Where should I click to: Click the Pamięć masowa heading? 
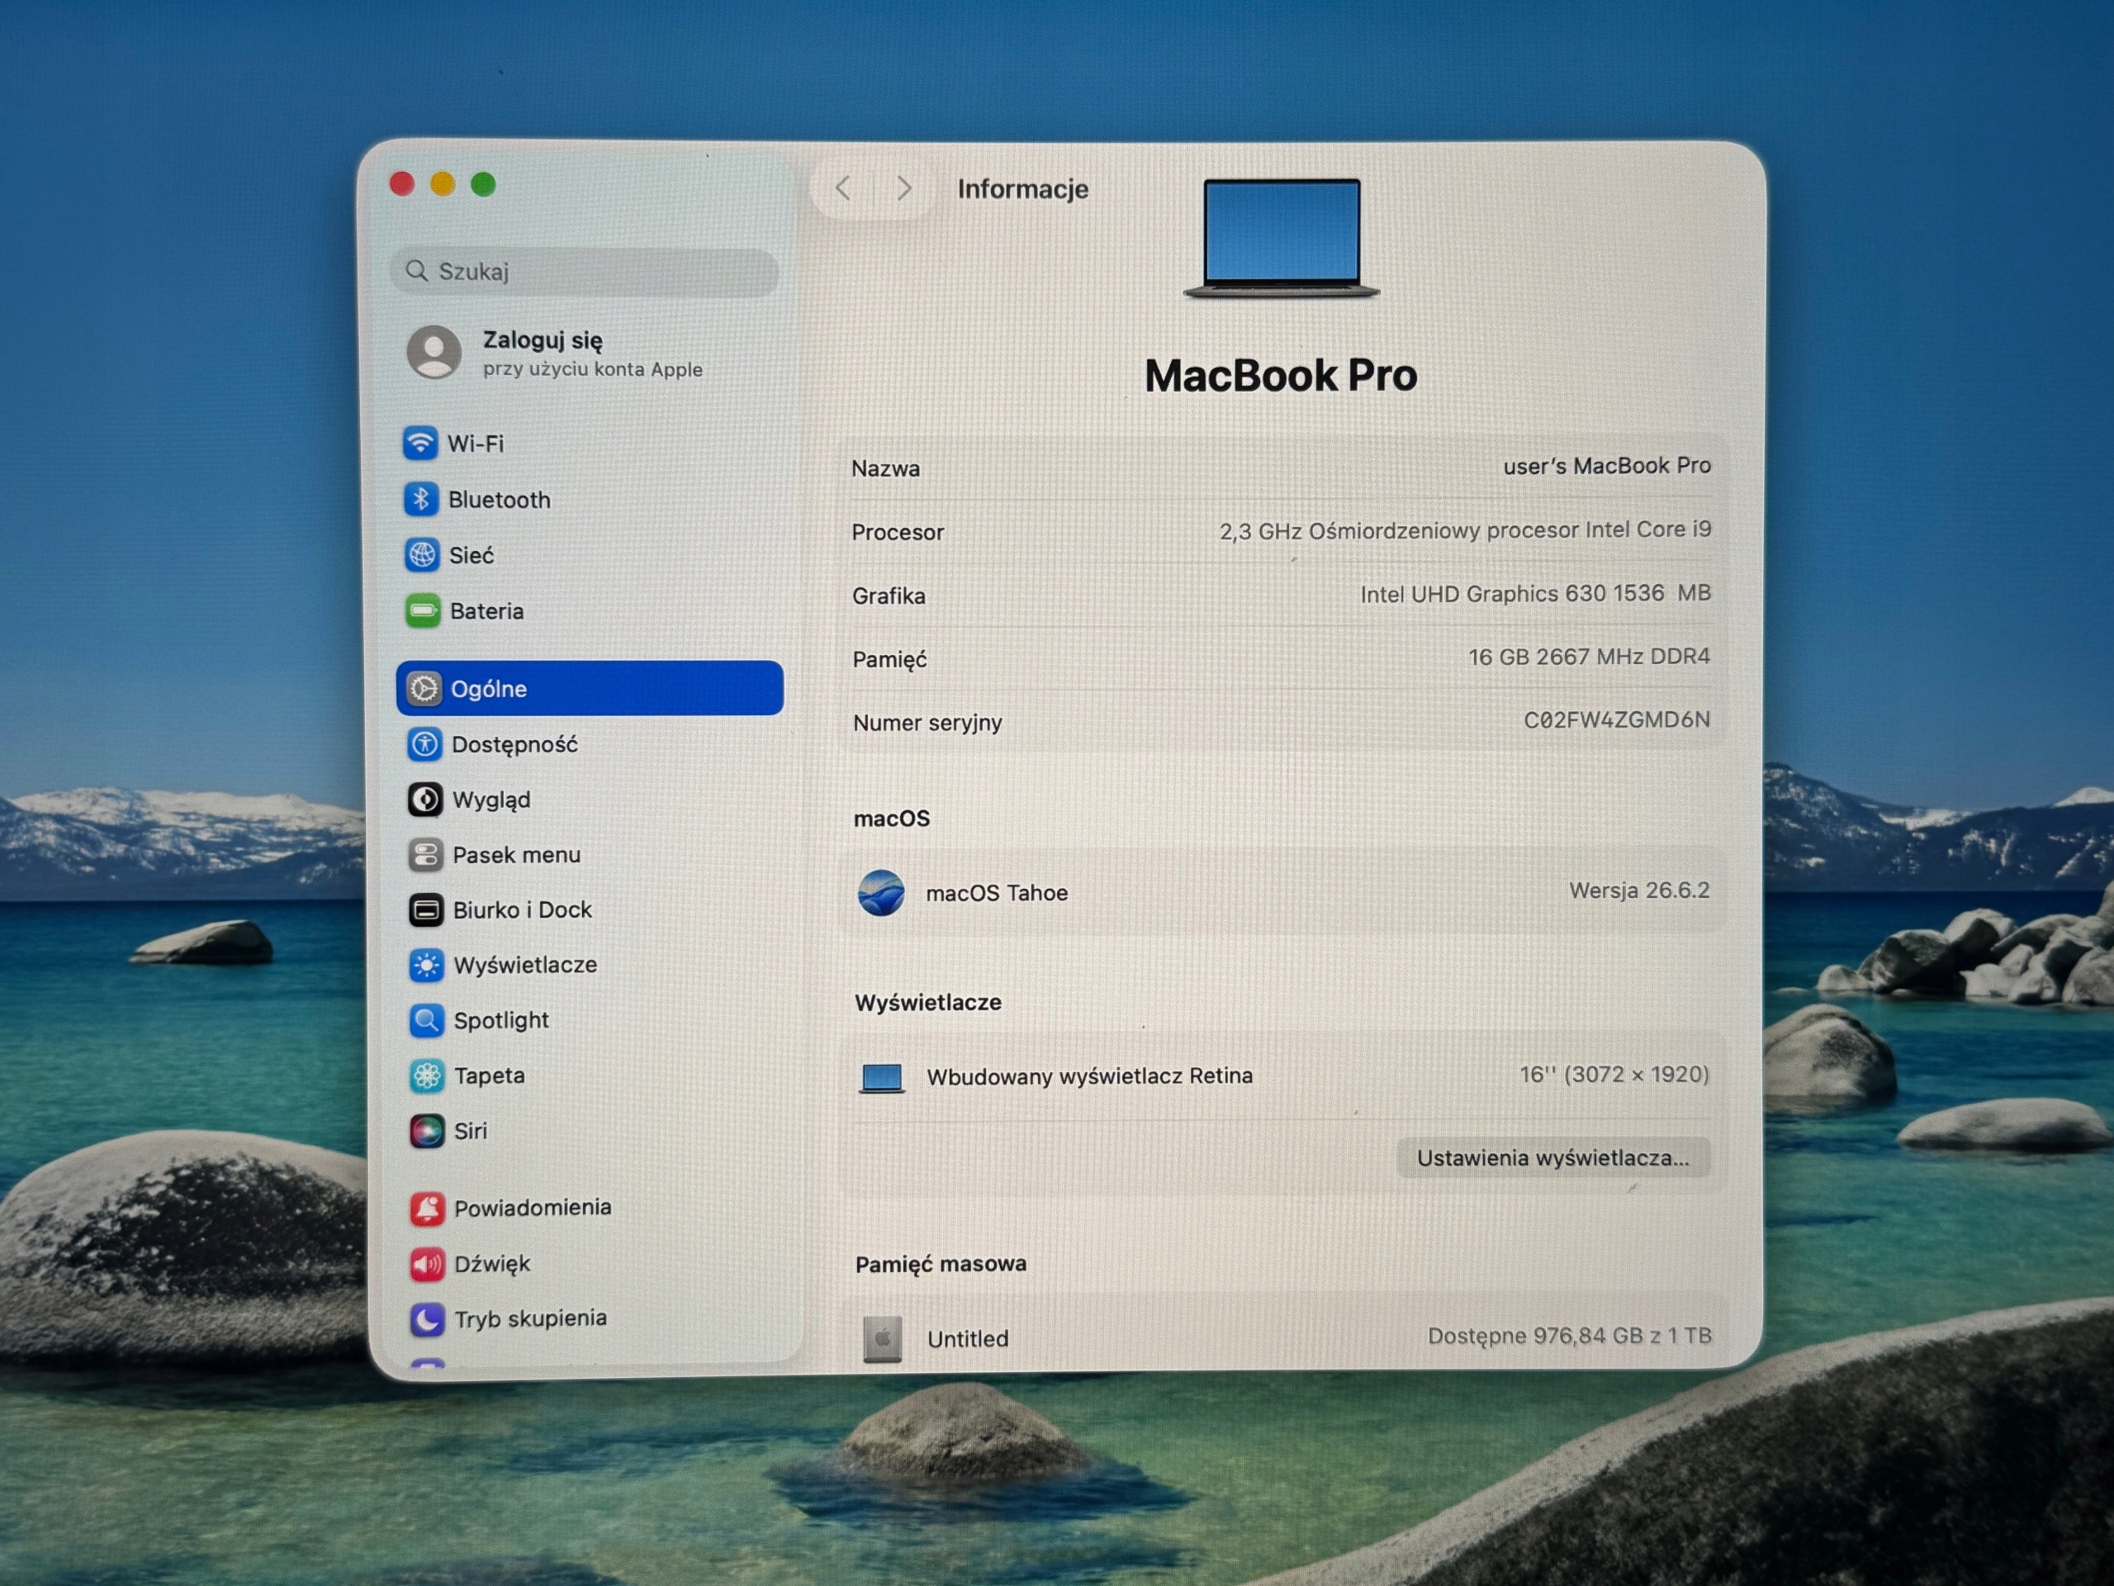941,1264
